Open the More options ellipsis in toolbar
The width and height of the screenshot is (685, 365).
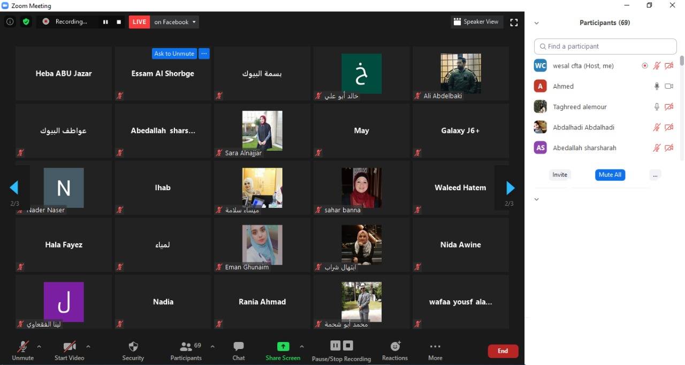[x=435, y=351]
